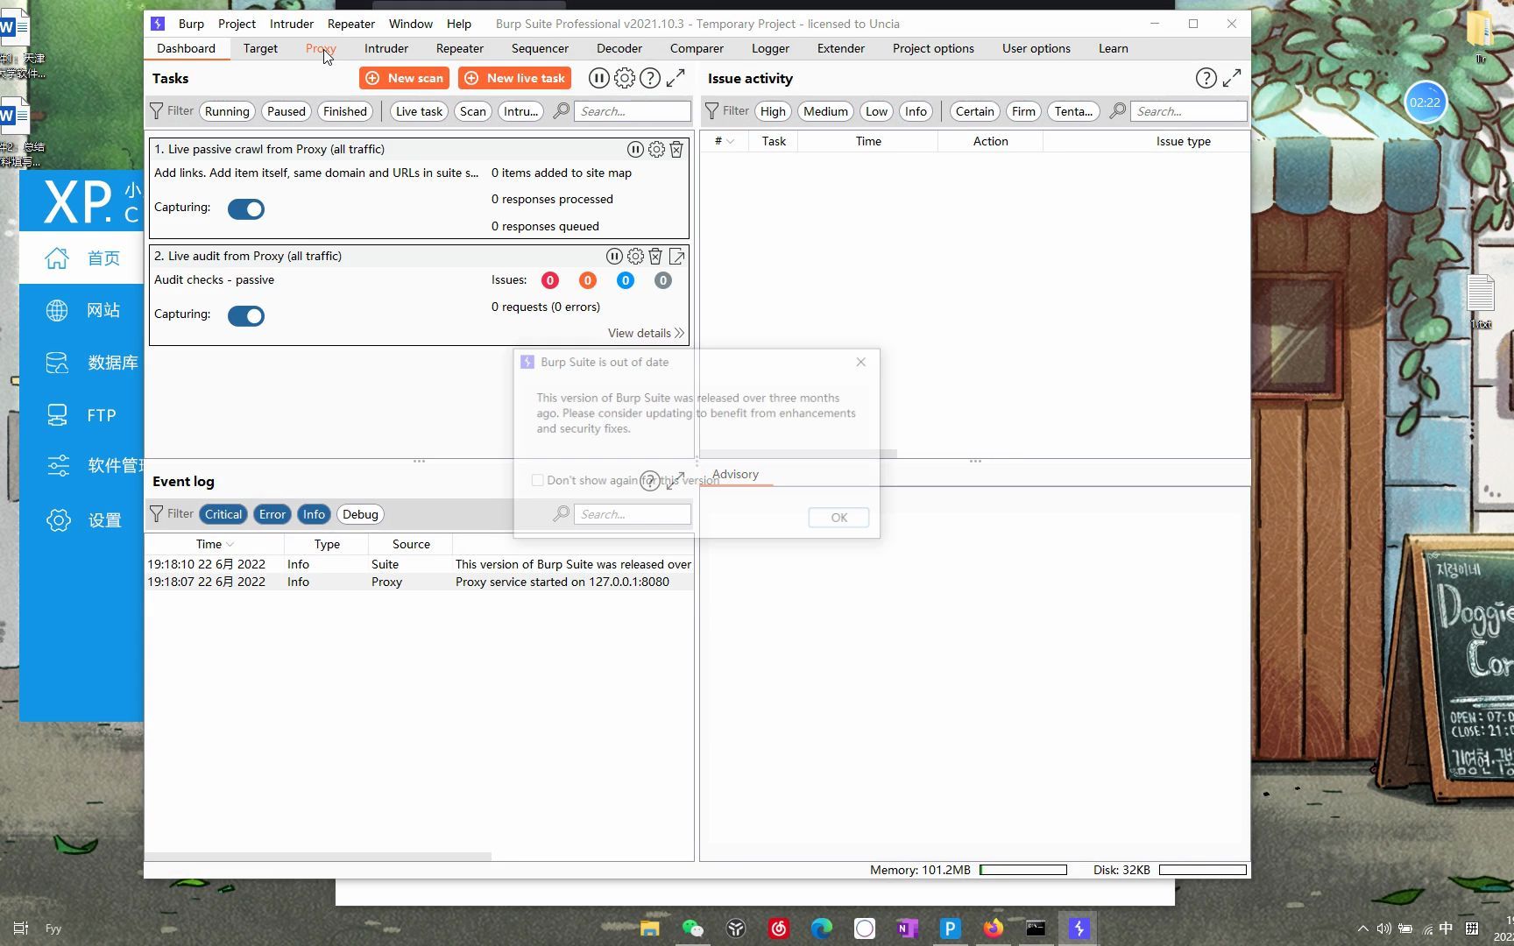Click the Tasks search magnifier icon
Image resolution: width=1514 pixels, height=946 pixels.
(562, 111)
